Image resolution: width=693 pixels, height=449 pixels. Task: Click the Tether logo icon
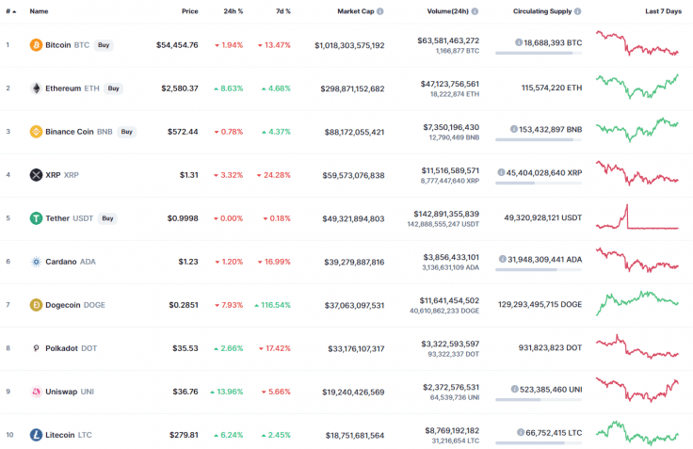[36, 218]
